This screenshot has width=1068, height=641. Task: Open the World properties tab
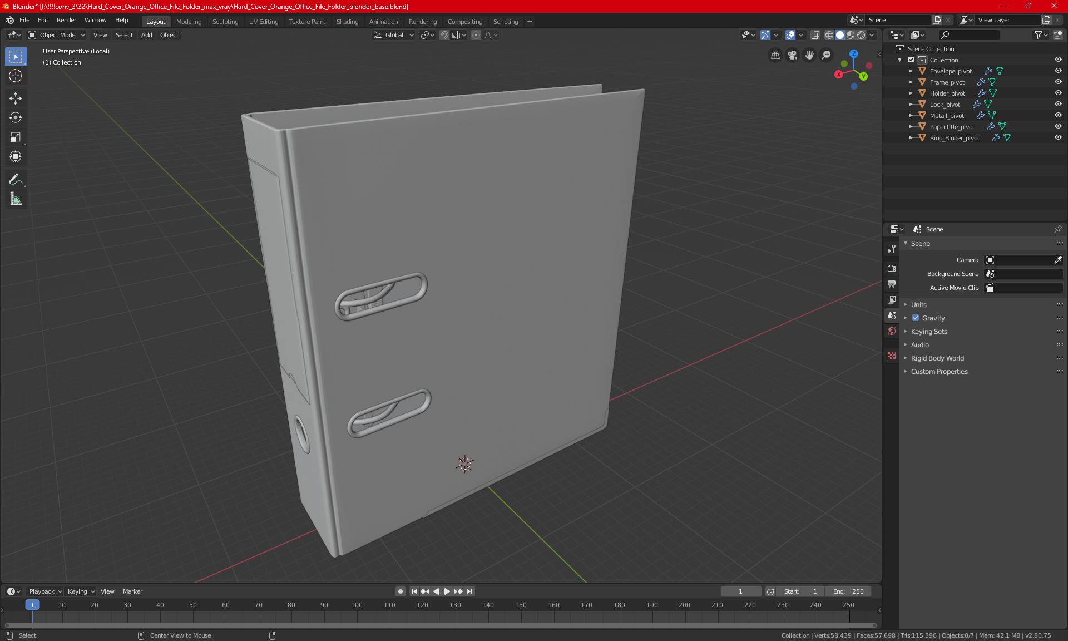pyautogui.click(x=892, y=331)
